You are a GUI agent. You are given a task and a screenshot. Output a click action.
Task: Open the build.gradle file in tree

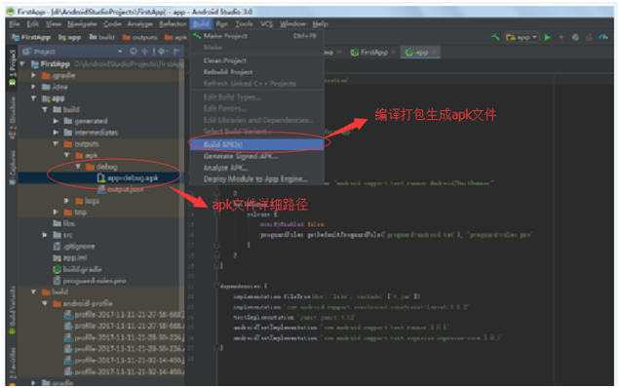82,269
